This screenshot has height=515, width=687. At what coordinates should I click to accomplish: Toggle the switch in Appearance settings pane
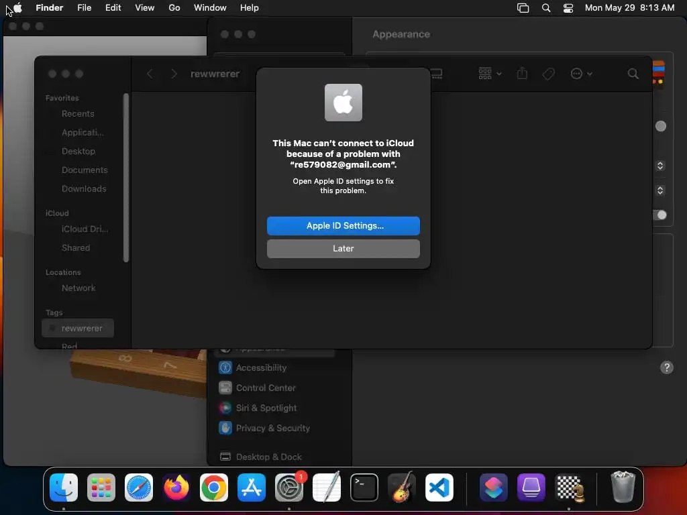click(x=660, y=215)
